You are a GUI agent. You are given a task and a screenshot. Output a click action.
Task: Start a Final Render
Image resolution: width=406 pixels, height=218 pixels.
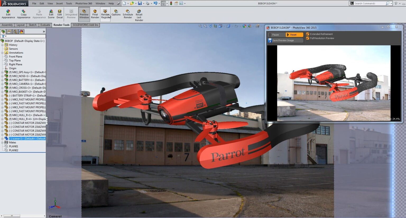(95, 14)
